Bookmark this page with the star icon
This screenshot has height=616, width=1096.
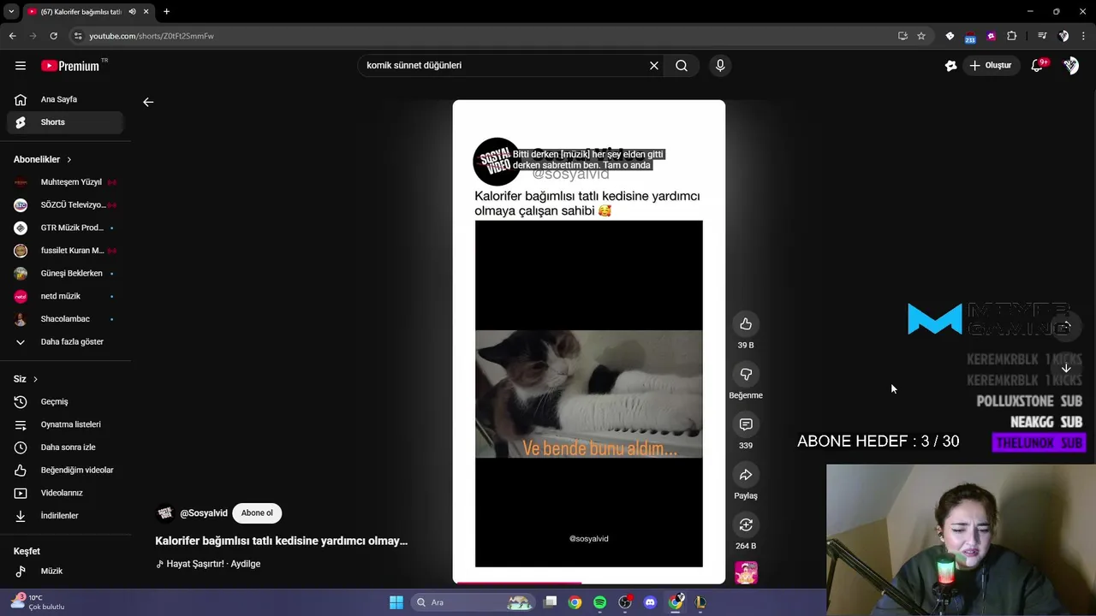921,36
